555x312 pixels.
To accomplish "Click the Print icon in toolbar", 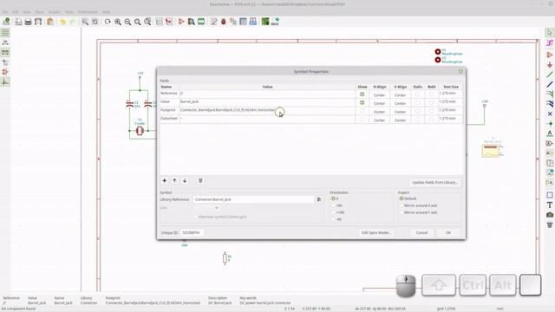I will coord(29,22).
